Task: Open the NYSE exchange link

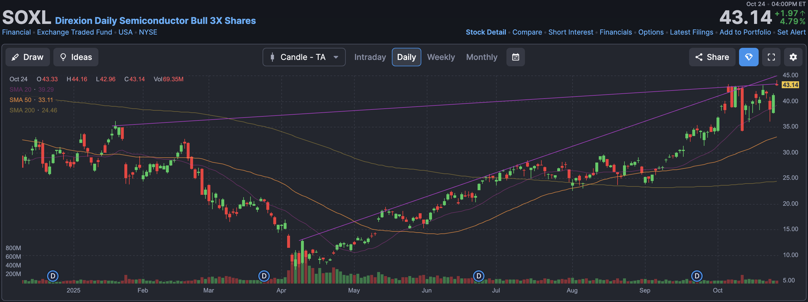Action: click(x=148, y=32)
